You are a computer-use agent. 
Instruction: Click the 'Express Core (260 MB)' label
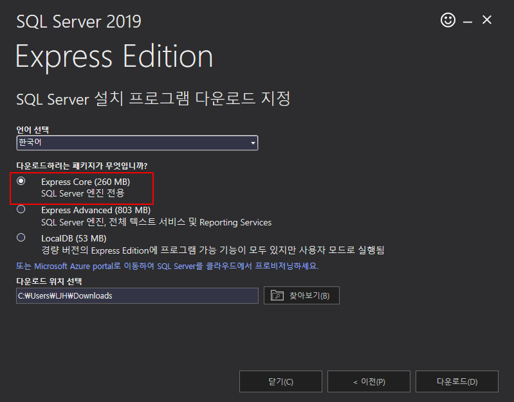(86, 182)
